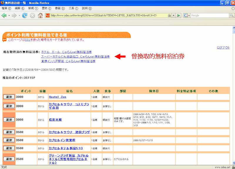Open the 工具 (Tools) menu
The image size is (235, 169).
point(73,8)
